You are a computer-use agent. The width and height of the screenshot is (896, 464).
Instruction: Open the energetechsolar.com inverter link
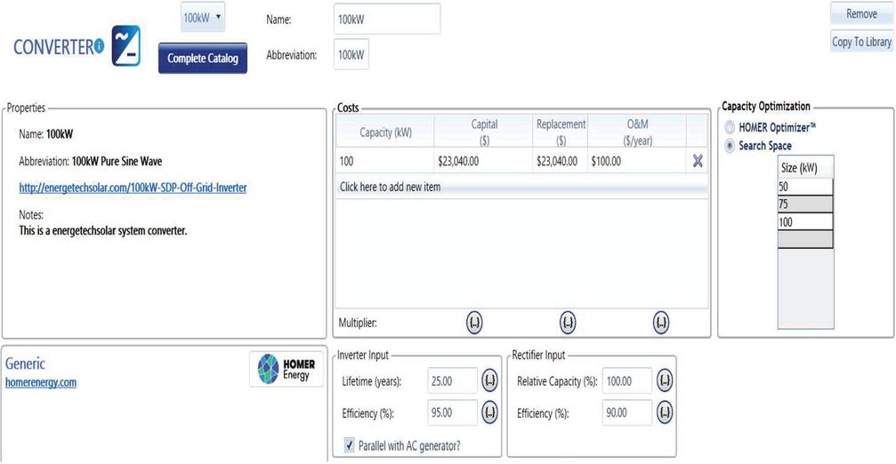pos(133,188)
